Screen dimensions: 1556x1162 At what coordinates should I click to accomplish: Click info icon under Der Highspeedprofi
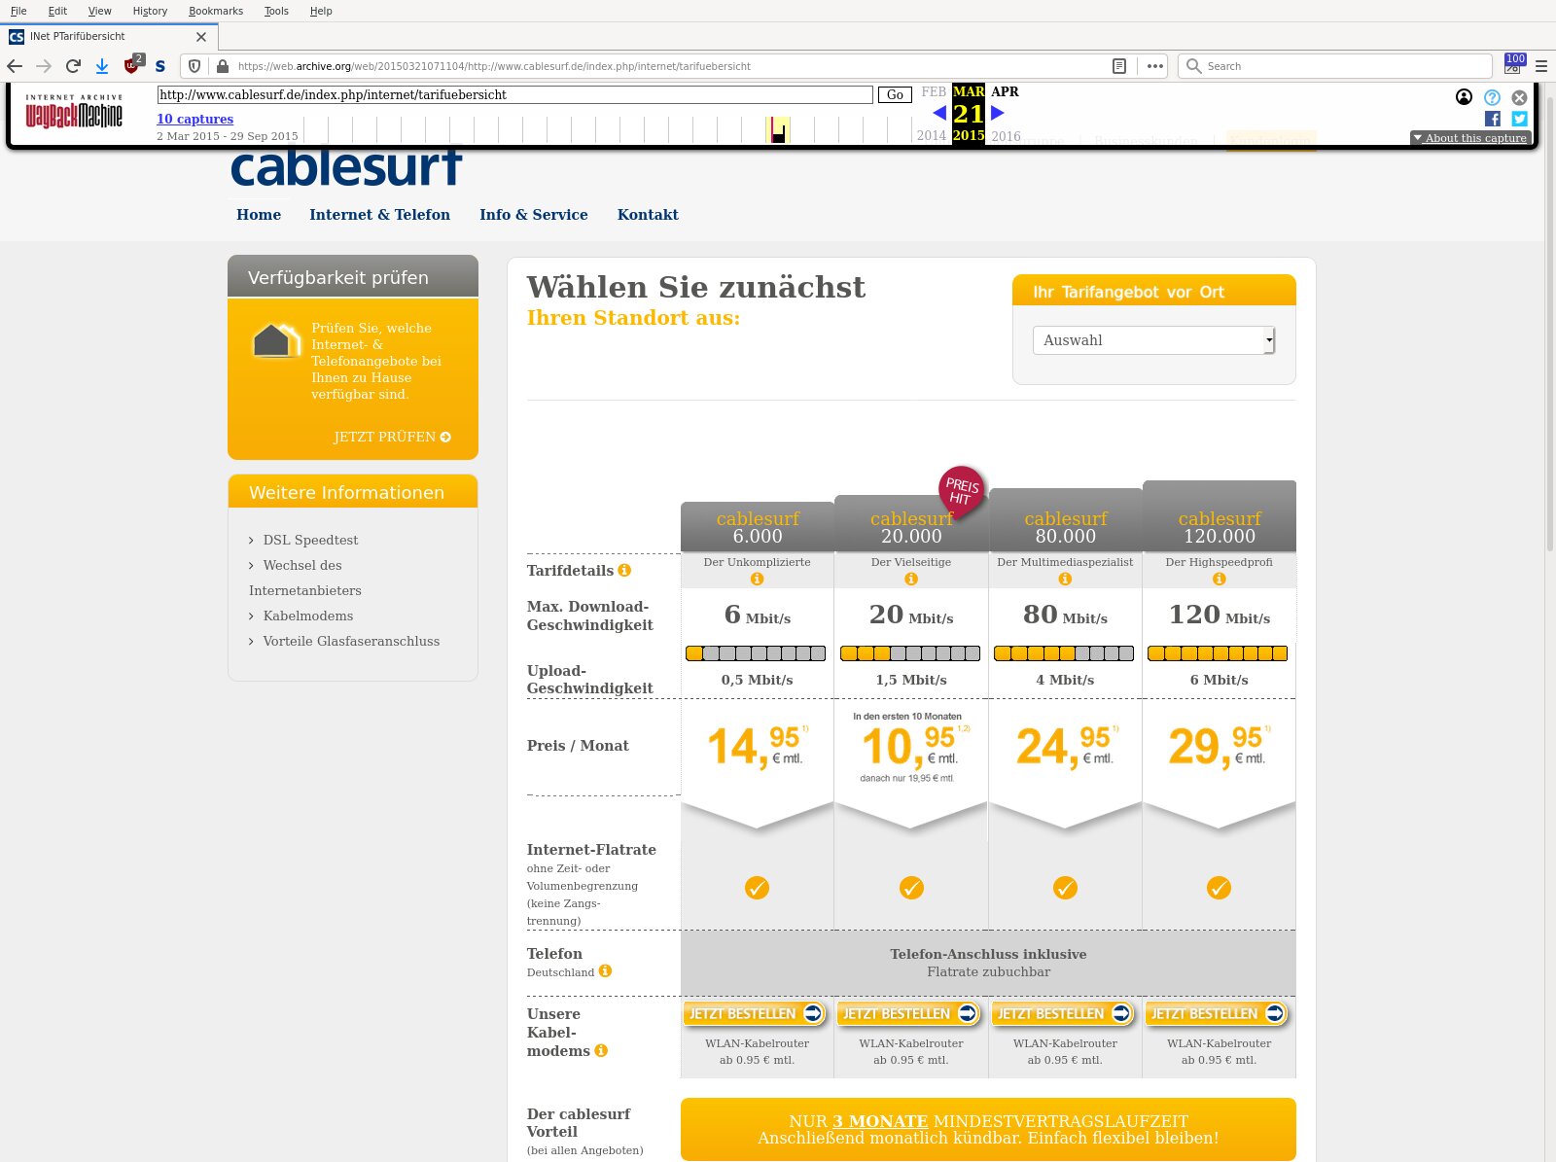pos(1219,579)
